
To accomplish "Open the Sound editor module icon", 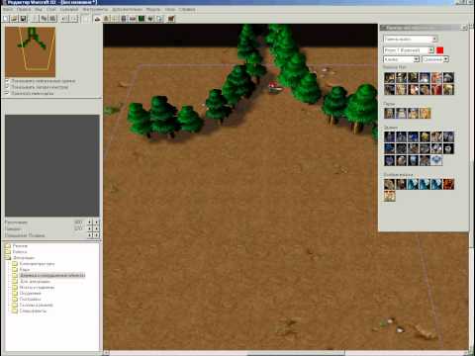I will click(x=115, y=19).
